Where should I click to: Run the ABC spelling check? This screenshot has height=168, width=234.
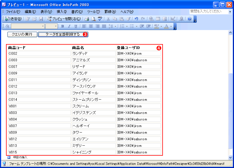[x=100, y=19]
